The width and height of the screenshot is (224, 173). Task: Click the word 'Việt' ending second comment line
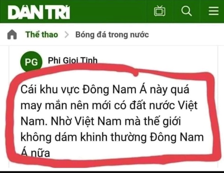tap(188, 106)
